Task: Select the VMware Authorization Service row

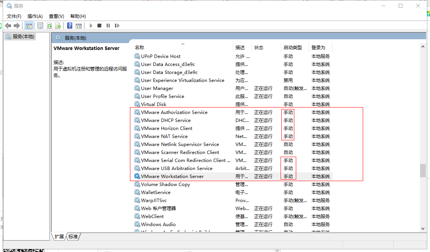Action: 232,112
